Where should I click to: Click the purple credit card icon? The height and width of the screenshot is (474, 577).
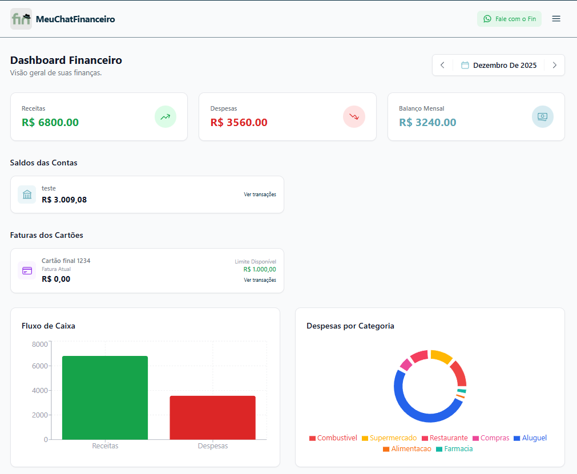27,270
